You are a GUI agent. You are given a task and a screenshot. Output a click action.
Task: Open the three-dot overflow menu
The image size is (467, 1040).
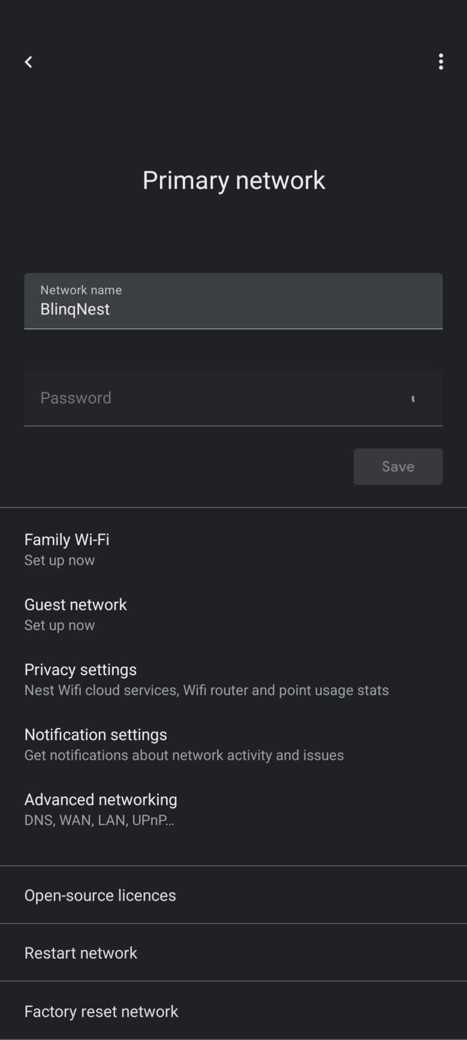point(440,62)
